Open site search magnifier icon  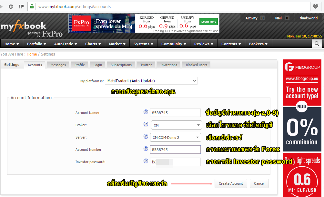pos(317,44)
